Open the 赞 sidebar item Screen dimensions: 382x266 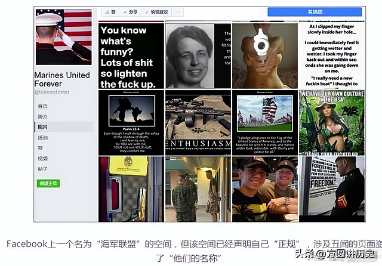(40, 148)
